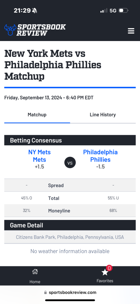The height and width of the screenshot is (304, 140).
Task: Open Favorites star icon
Action: 105,272
